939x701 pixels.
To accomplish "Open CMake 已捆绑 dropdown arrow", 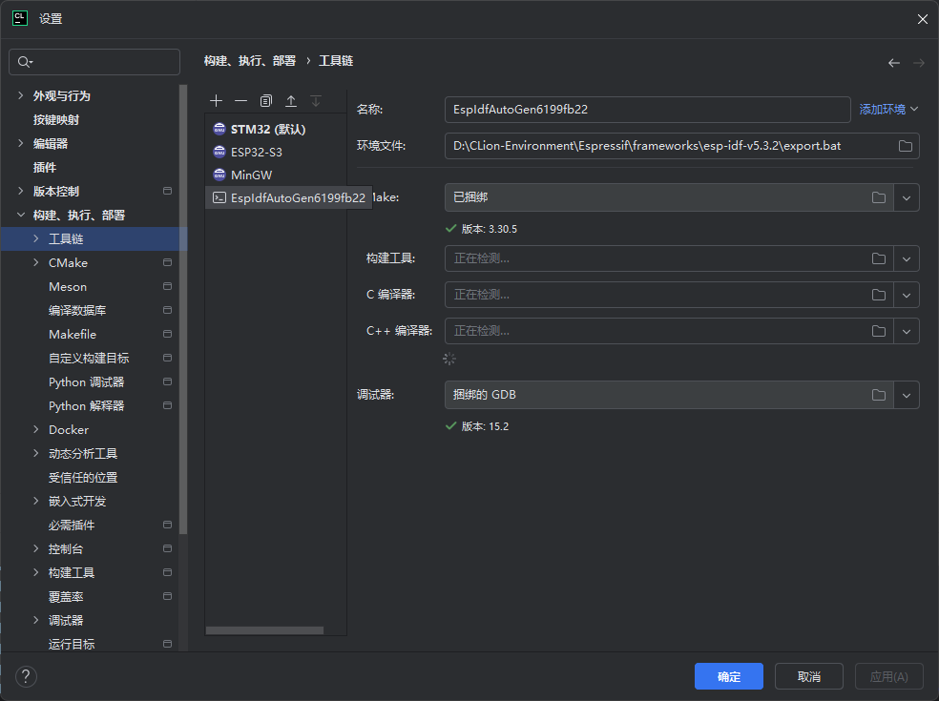I will click(906, 197).
